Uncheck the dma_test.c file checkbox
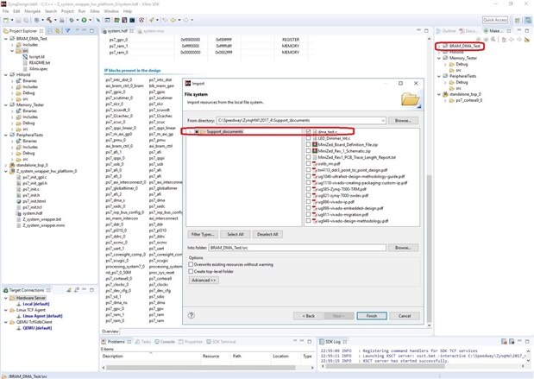The width and height of the screenshot is (534, 379). point(308,131)
